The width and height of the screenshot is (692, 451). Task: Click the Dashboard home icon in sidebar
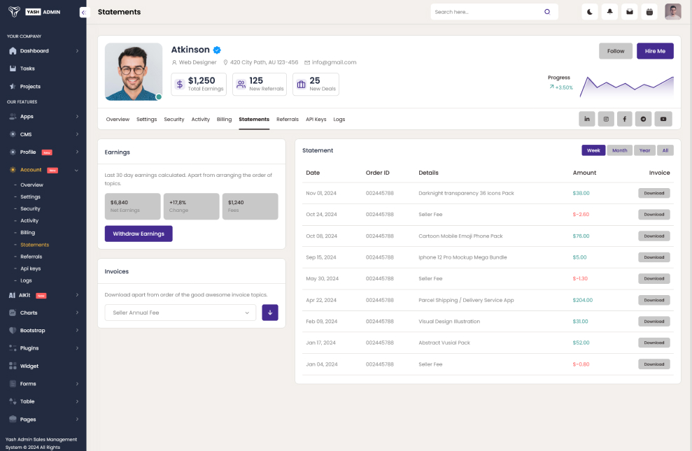[13, 51]
